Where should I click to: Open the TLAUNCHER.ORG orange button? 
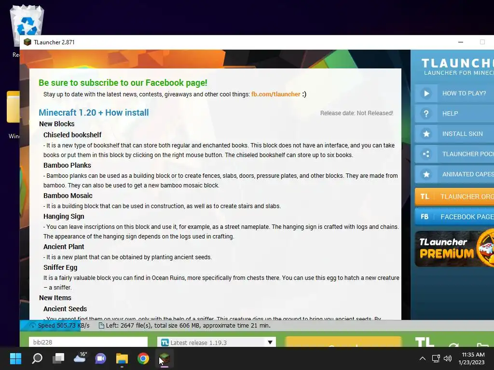click(454, 197)
